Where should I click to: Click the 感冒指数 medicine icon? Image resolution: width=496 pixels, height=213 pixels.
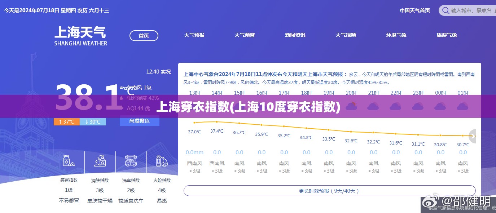tap(69, 161)
